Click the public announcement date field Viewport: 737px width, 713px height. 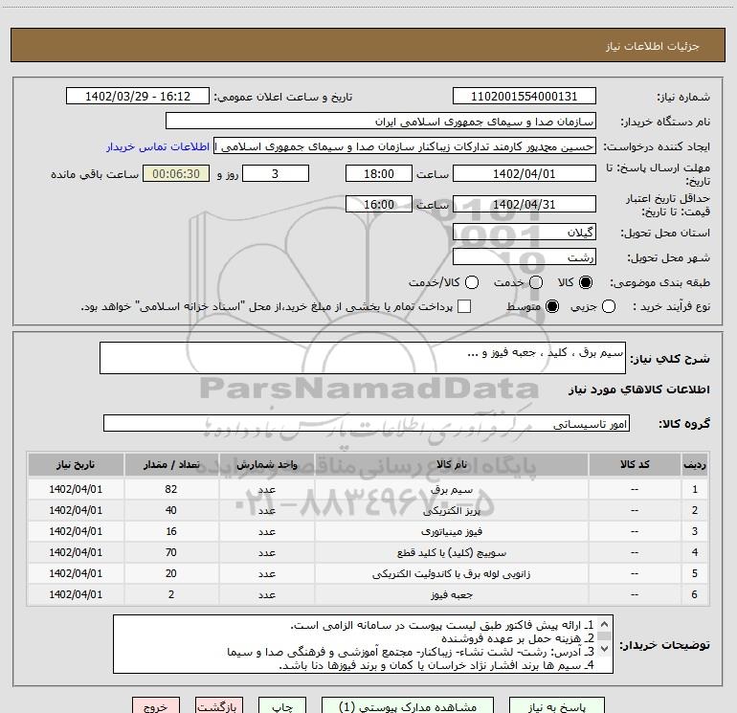click(138, 97)
